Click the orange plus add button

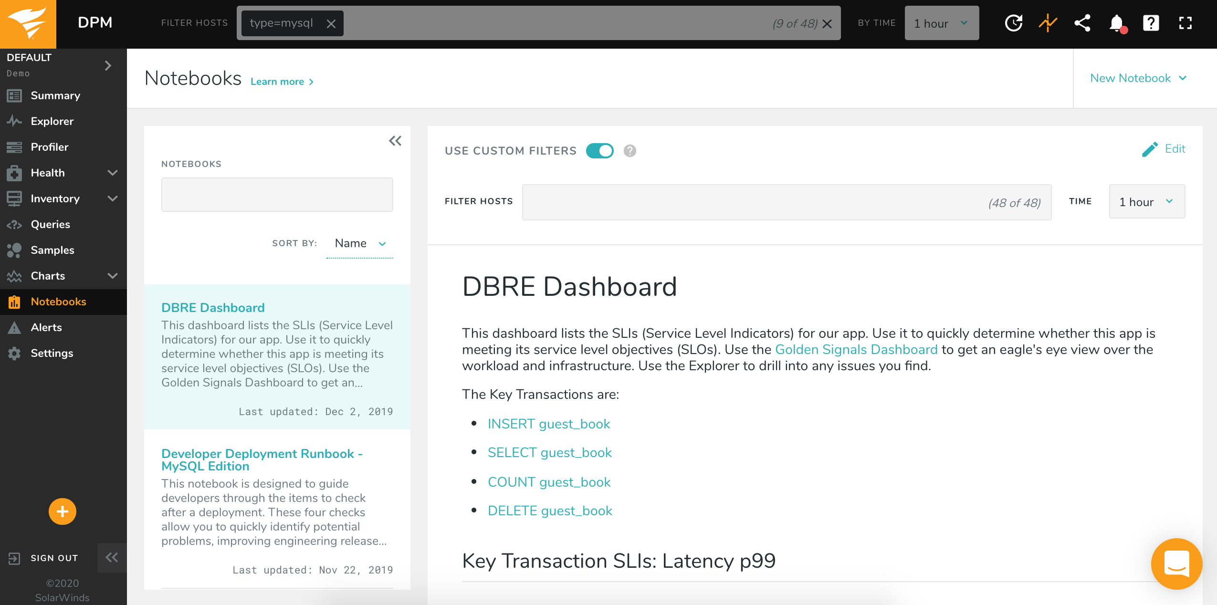(x=62, y=511)
